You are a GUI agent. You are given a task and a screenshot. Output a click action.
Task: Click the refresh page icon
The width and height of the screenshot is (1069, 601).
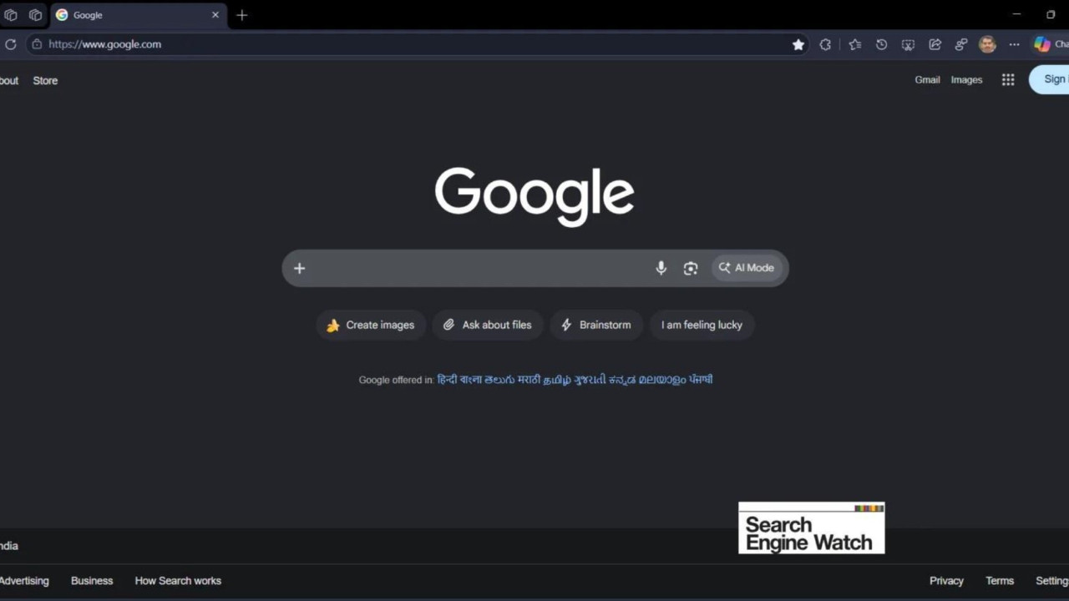[x=11, y=44]
